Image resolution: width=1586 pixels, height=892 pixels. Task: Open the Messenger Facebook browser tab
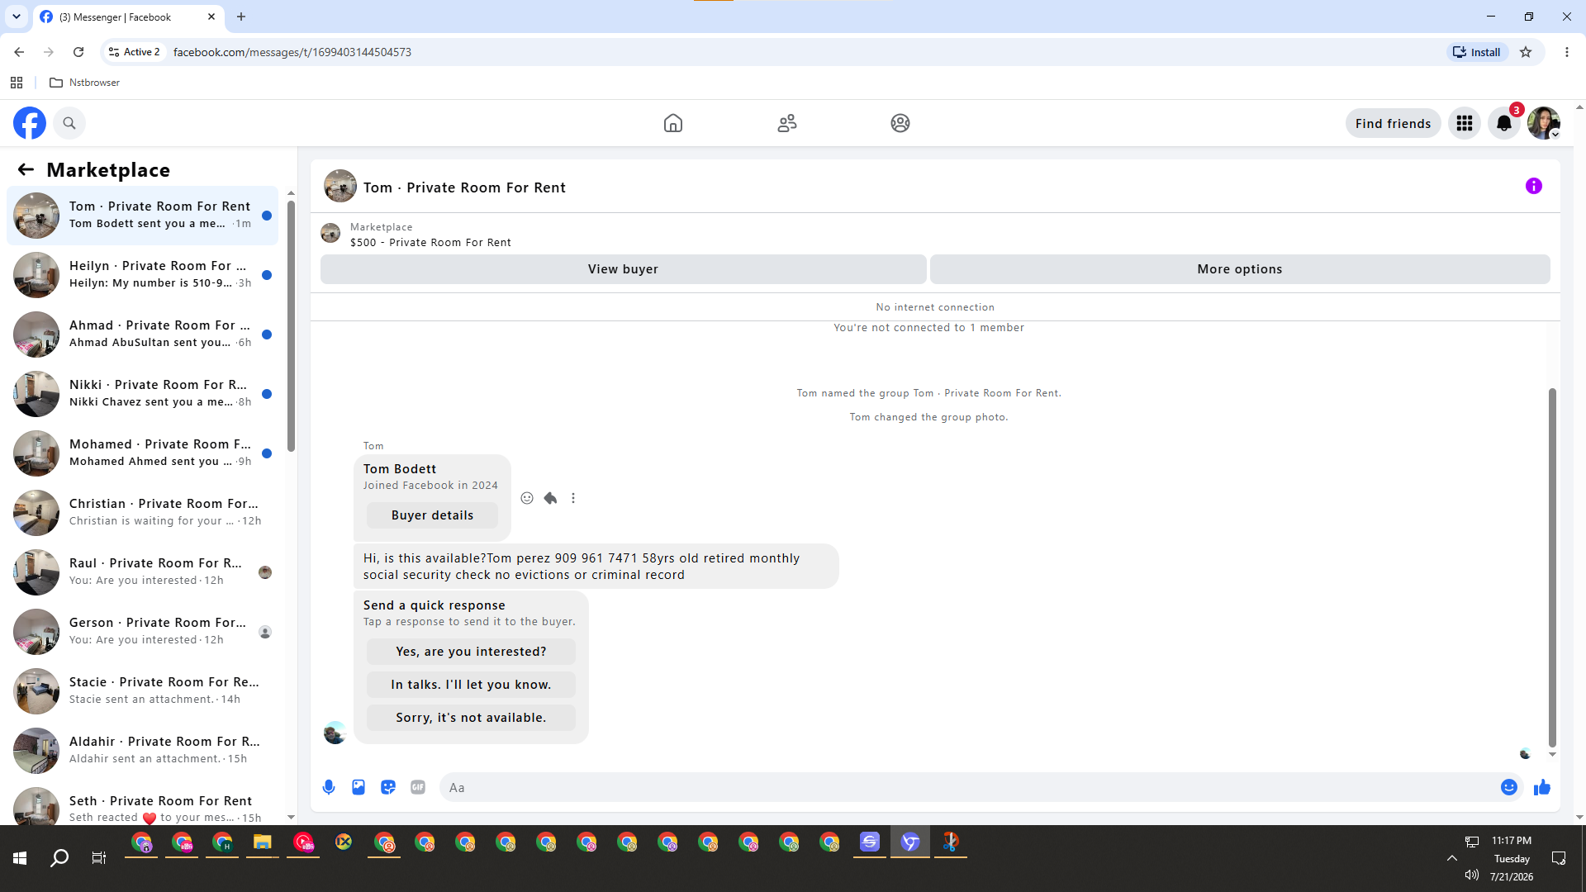[x=128, y=17]
